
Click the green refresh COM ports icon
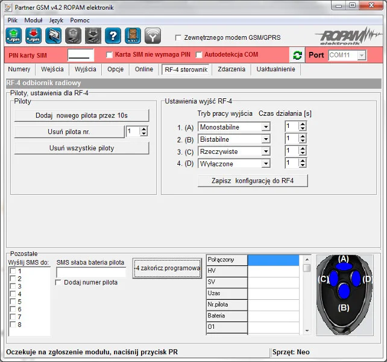coord(297,56)
